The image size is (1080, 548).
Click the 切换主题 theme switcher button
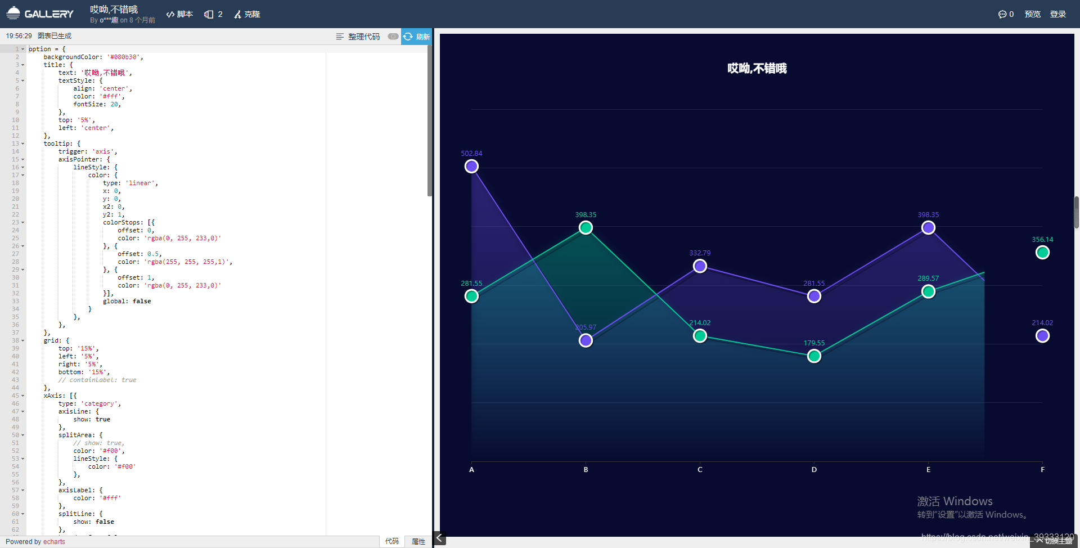(x=1055, y=541)
